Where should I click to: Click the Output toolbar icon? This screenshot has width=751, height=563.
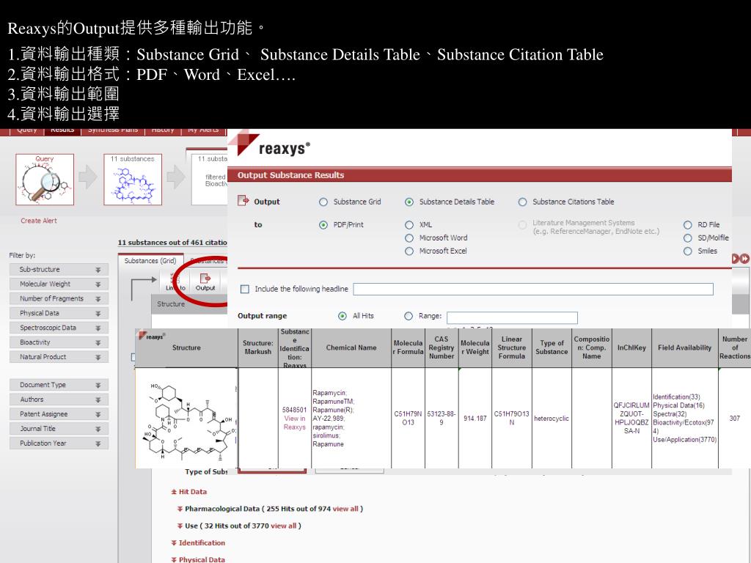[205, 281]
